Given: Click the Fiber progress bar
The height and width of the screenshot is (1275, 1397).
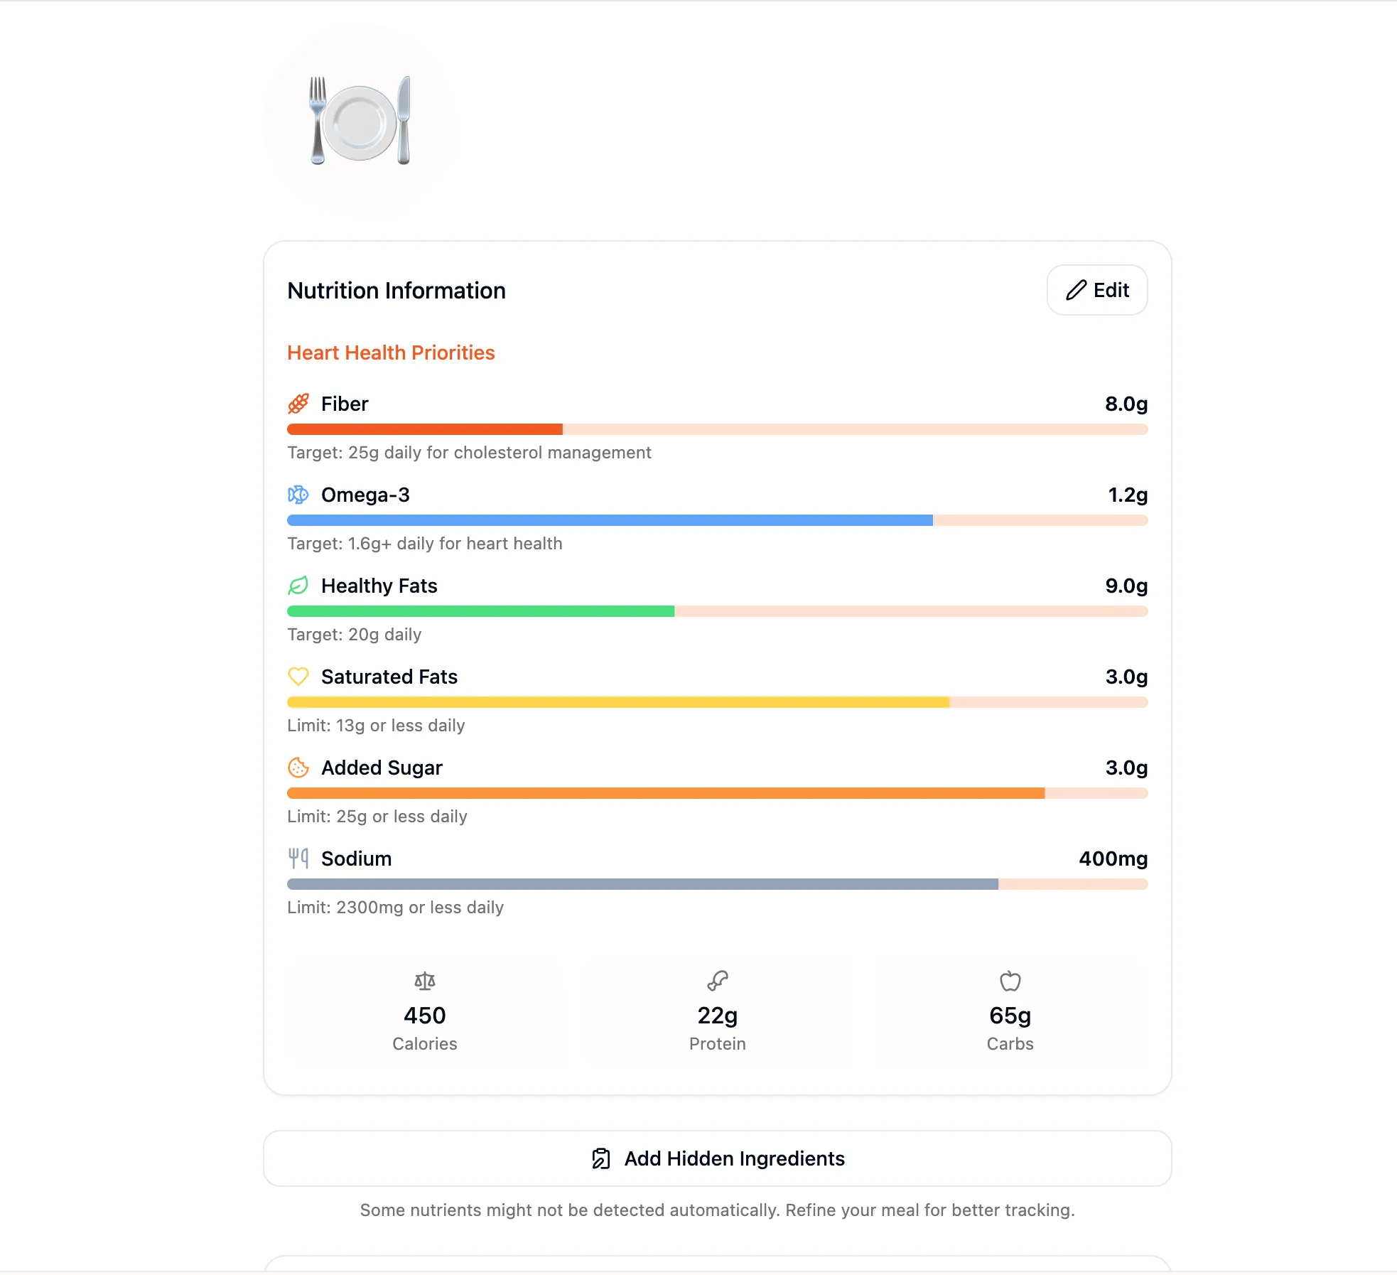Looking at the screenshot, I should (717, 429).
